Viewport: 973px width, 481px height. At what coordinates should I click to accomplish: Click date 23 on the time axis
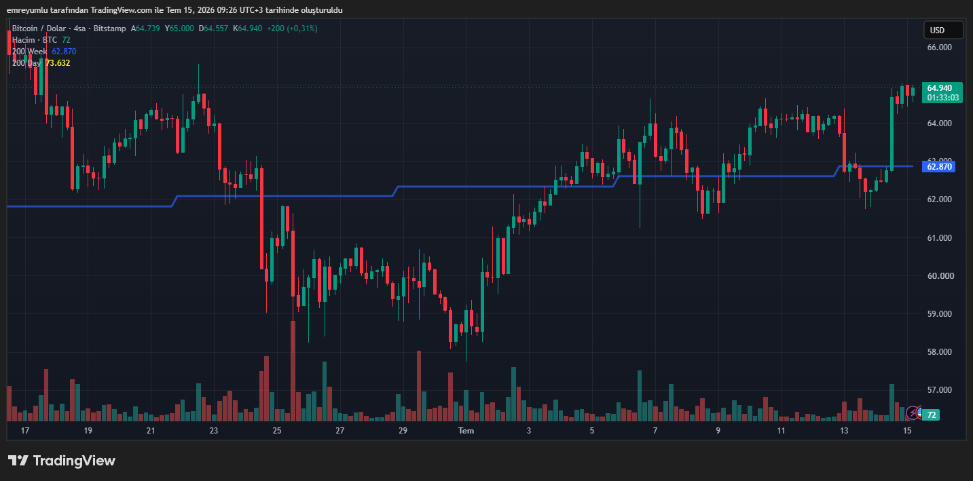click(x=214, y=431)
